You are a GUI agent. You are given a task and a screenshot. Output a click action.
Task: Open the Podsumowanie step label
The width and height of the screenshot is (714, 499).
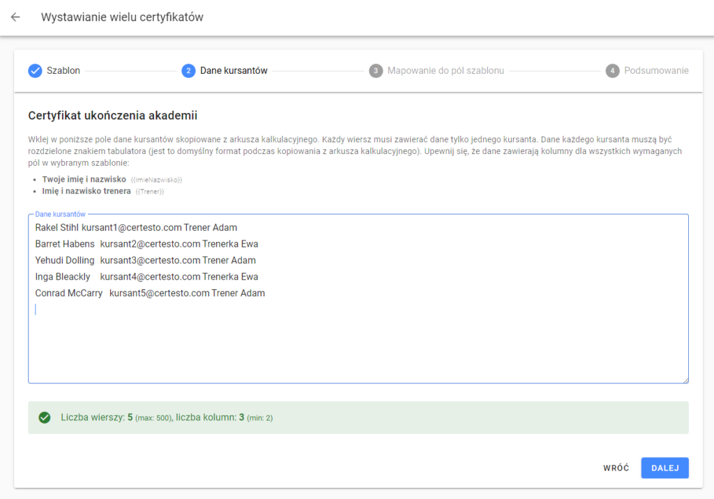656,70
